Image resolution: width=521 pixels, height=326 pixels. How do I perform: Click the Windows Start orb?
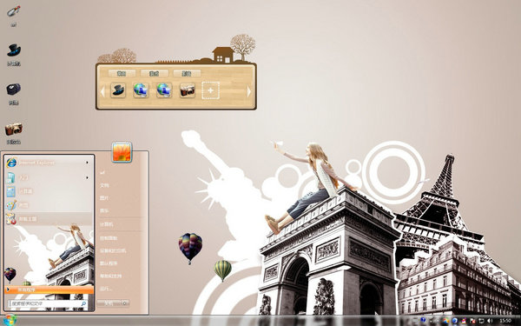[x=9, y=320]
